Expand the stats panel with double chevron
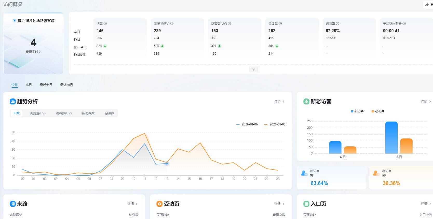This screenshot has width=433, height=219. pos(254,69)
